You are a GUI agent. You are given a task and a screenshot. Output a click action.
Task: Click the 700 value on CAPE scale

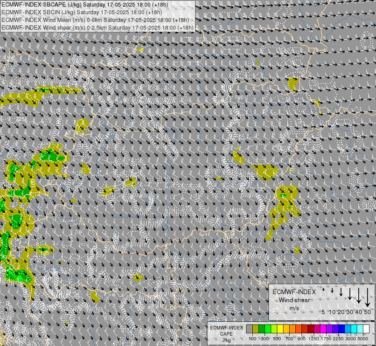pos(290,339)
